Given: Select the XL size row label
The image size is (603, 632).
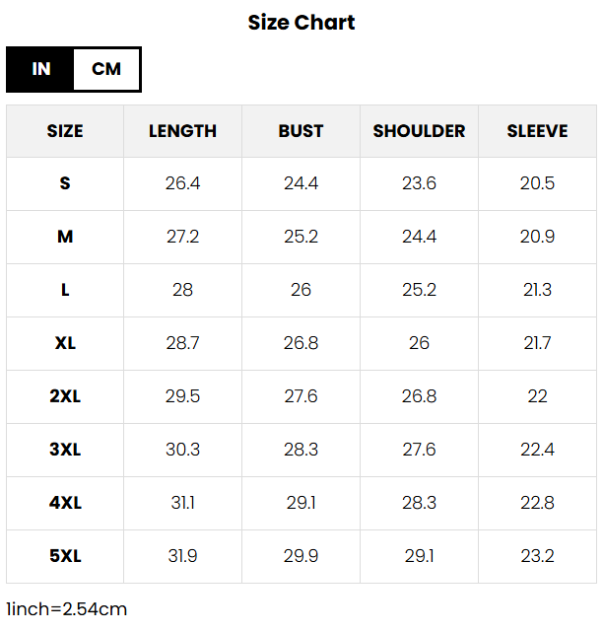Looking at the screenshot, I should click(65, 343).
